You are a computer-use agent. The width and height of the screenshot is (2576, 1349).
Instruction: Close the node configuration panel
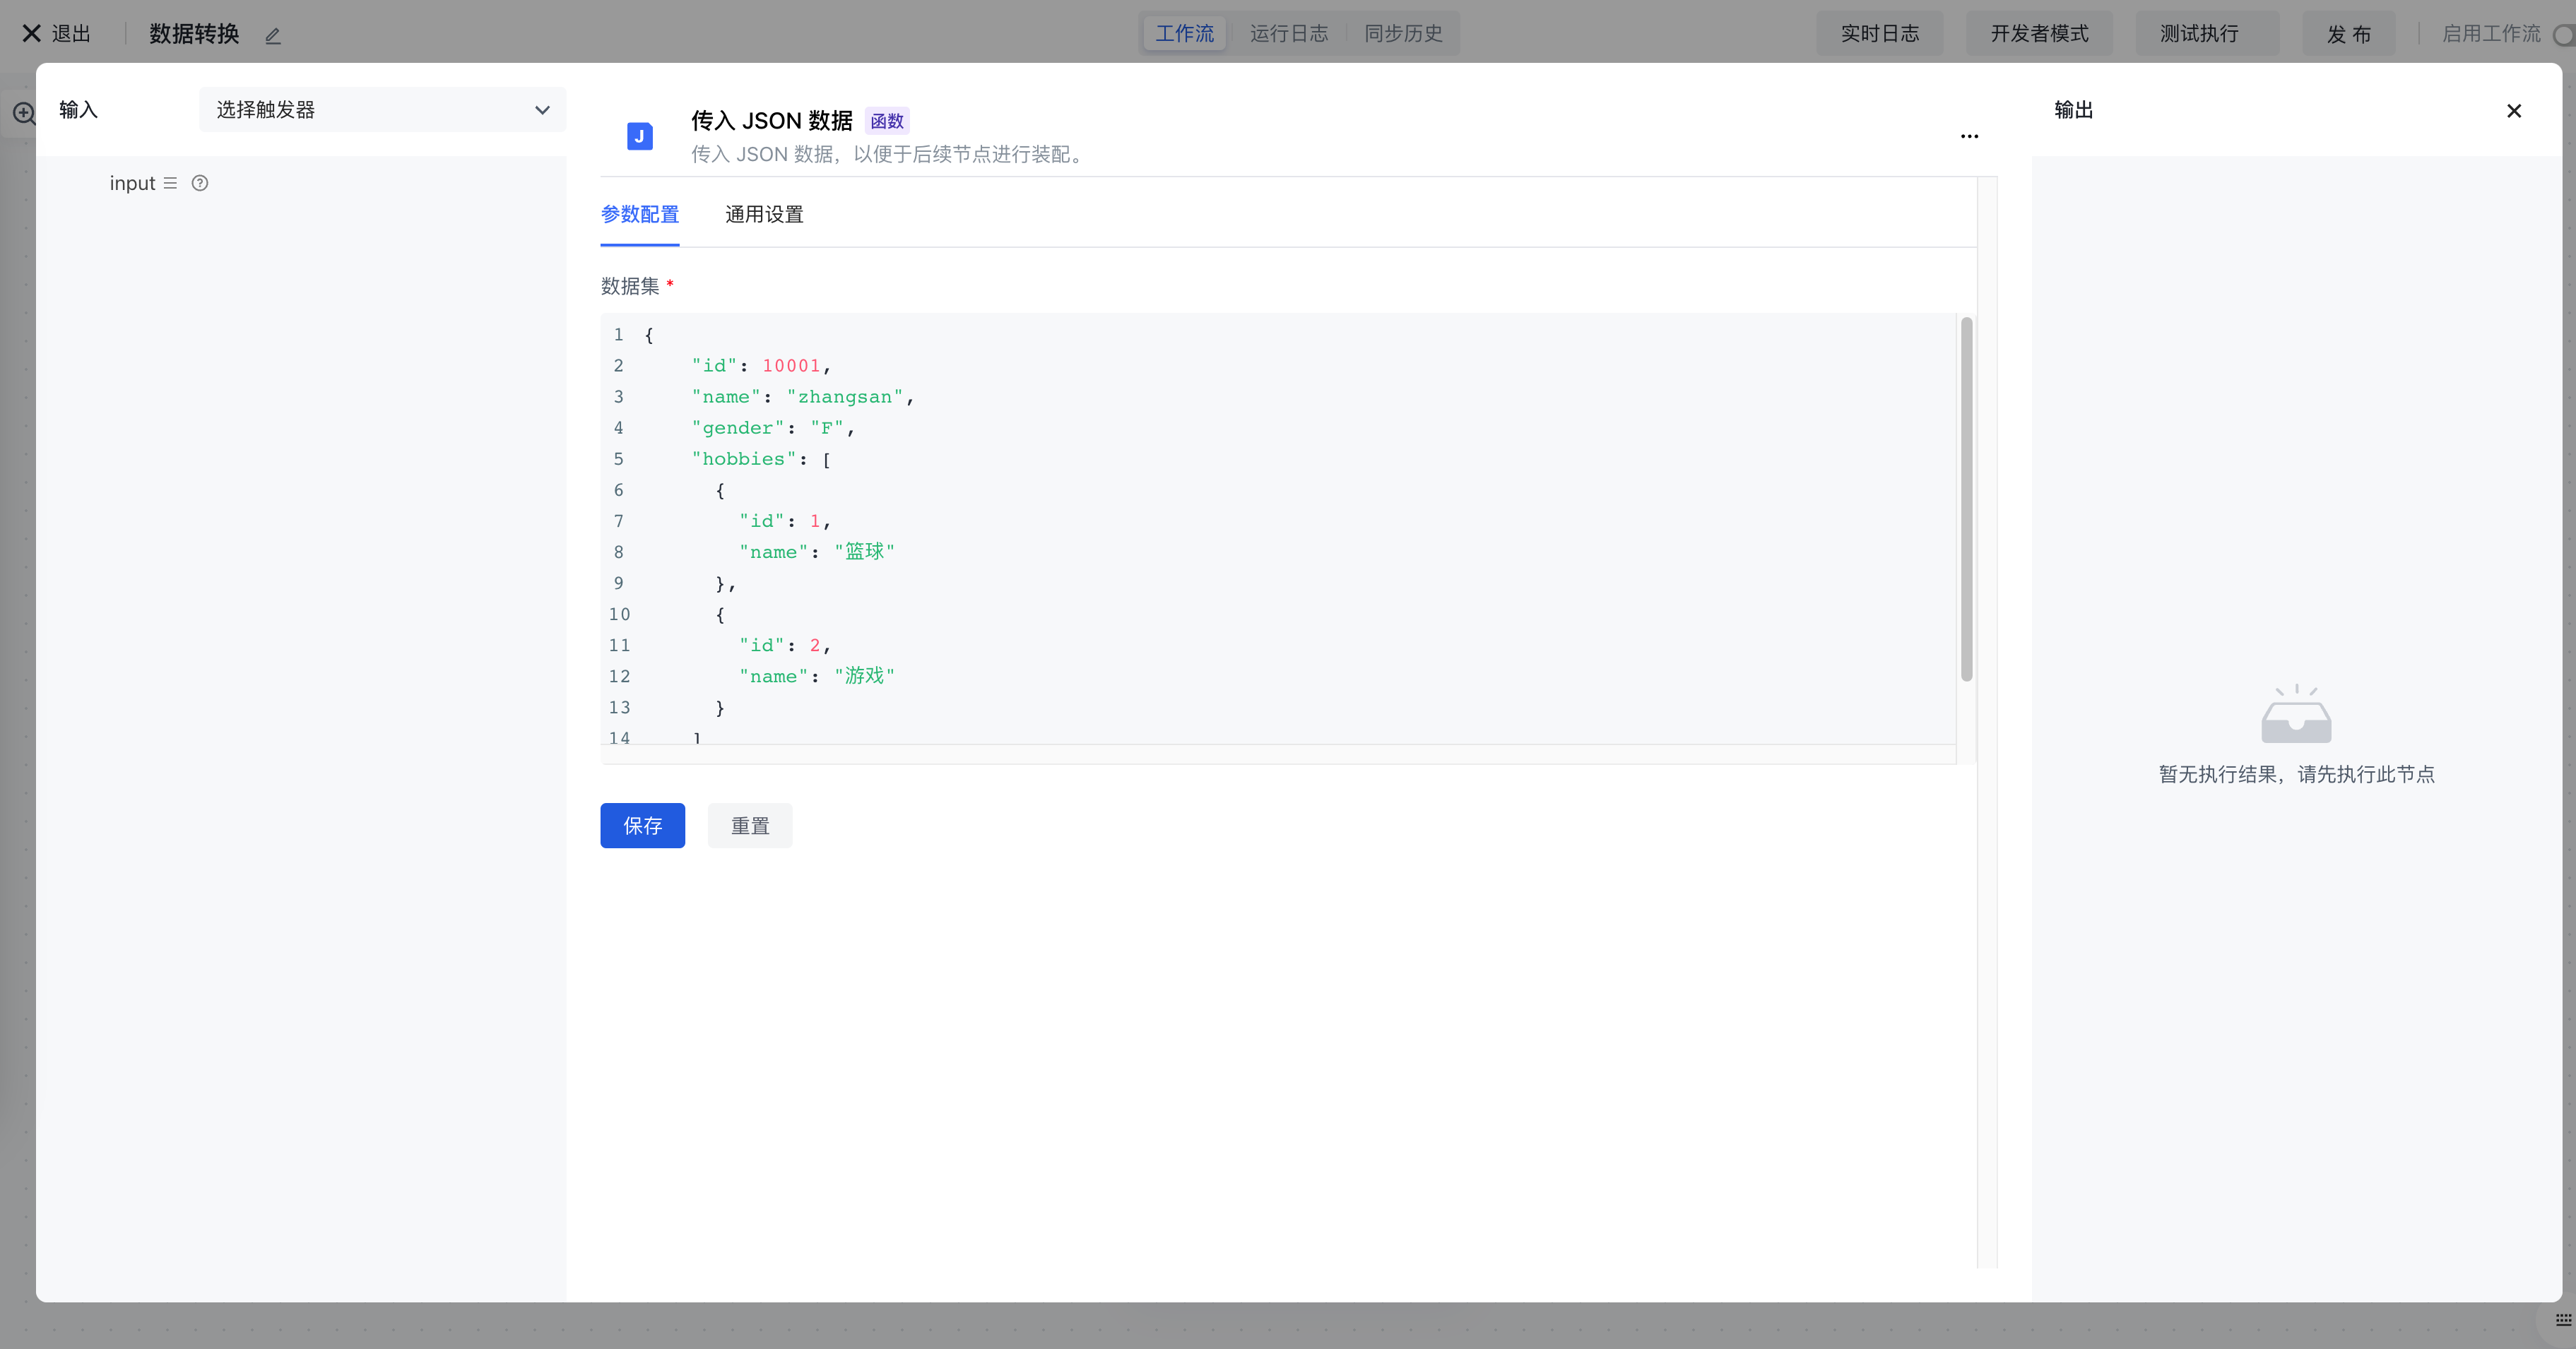click(2513, 111)
